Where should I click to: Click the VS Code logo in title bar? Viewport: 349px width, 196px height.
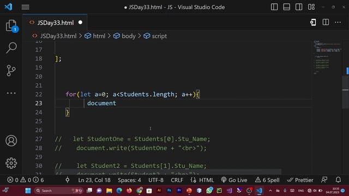[x=9, y=7]
